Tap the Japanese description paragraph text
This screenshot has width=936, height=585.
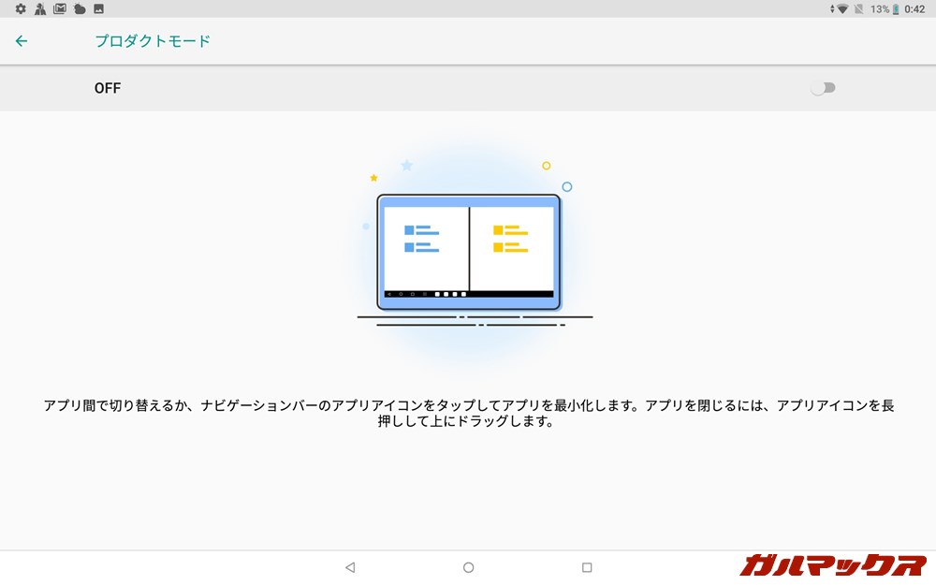[x=468, y=413]
